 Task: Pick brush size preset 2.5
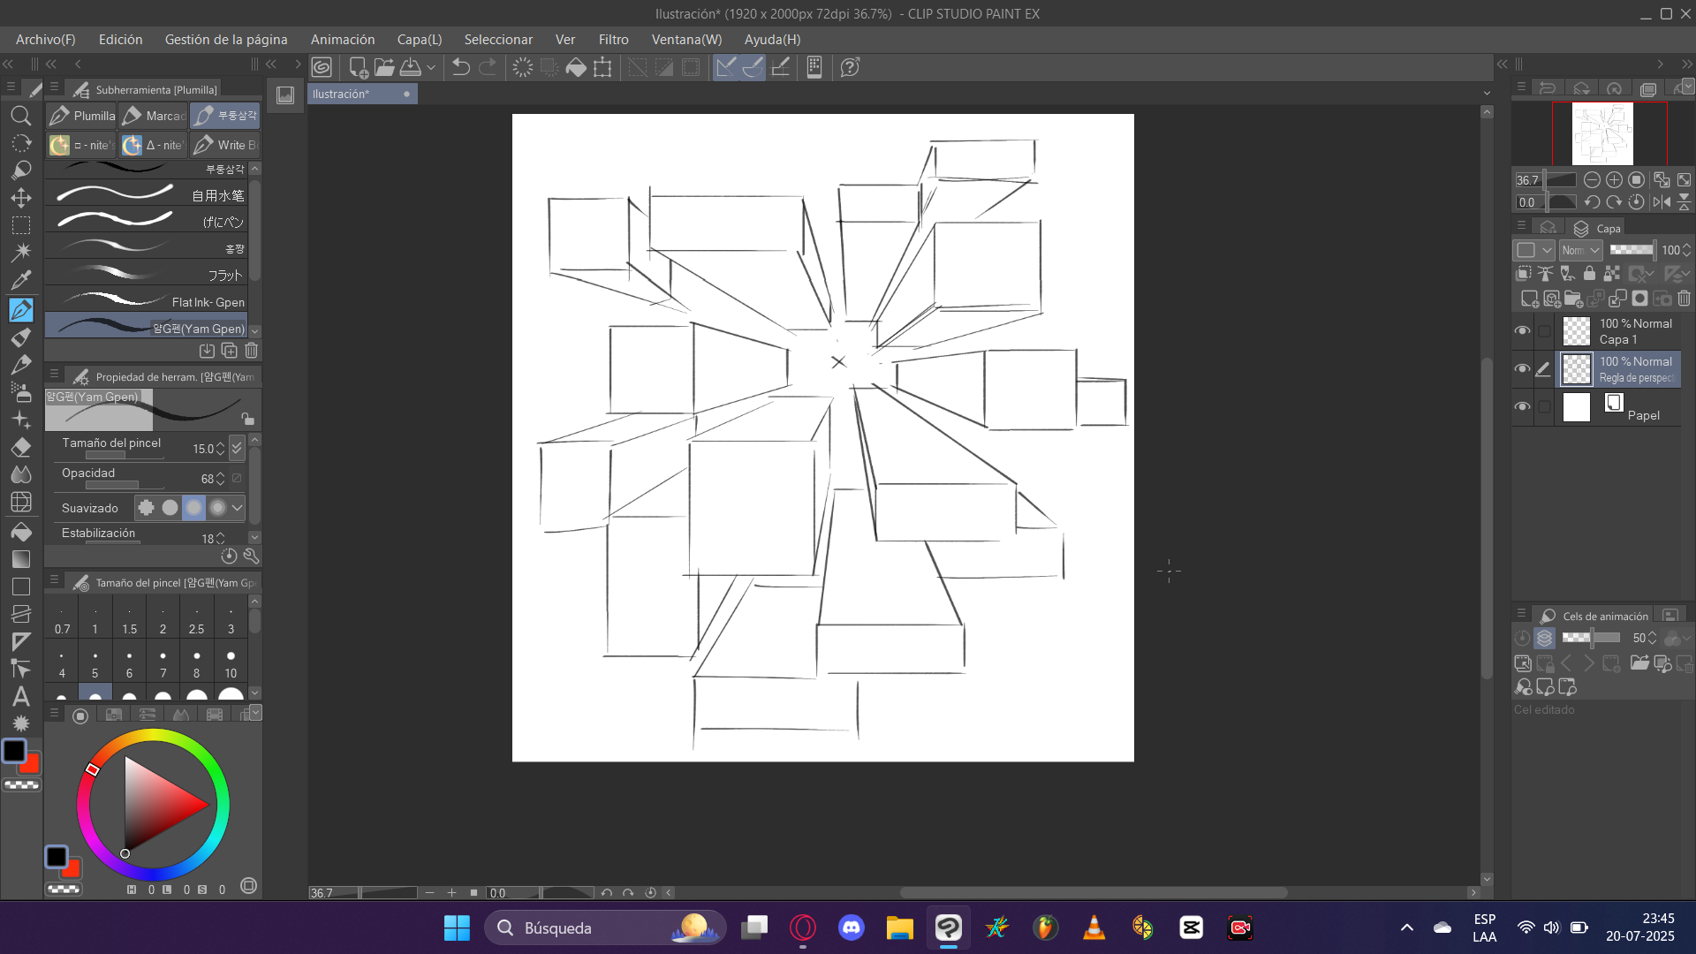pos(196,619)
